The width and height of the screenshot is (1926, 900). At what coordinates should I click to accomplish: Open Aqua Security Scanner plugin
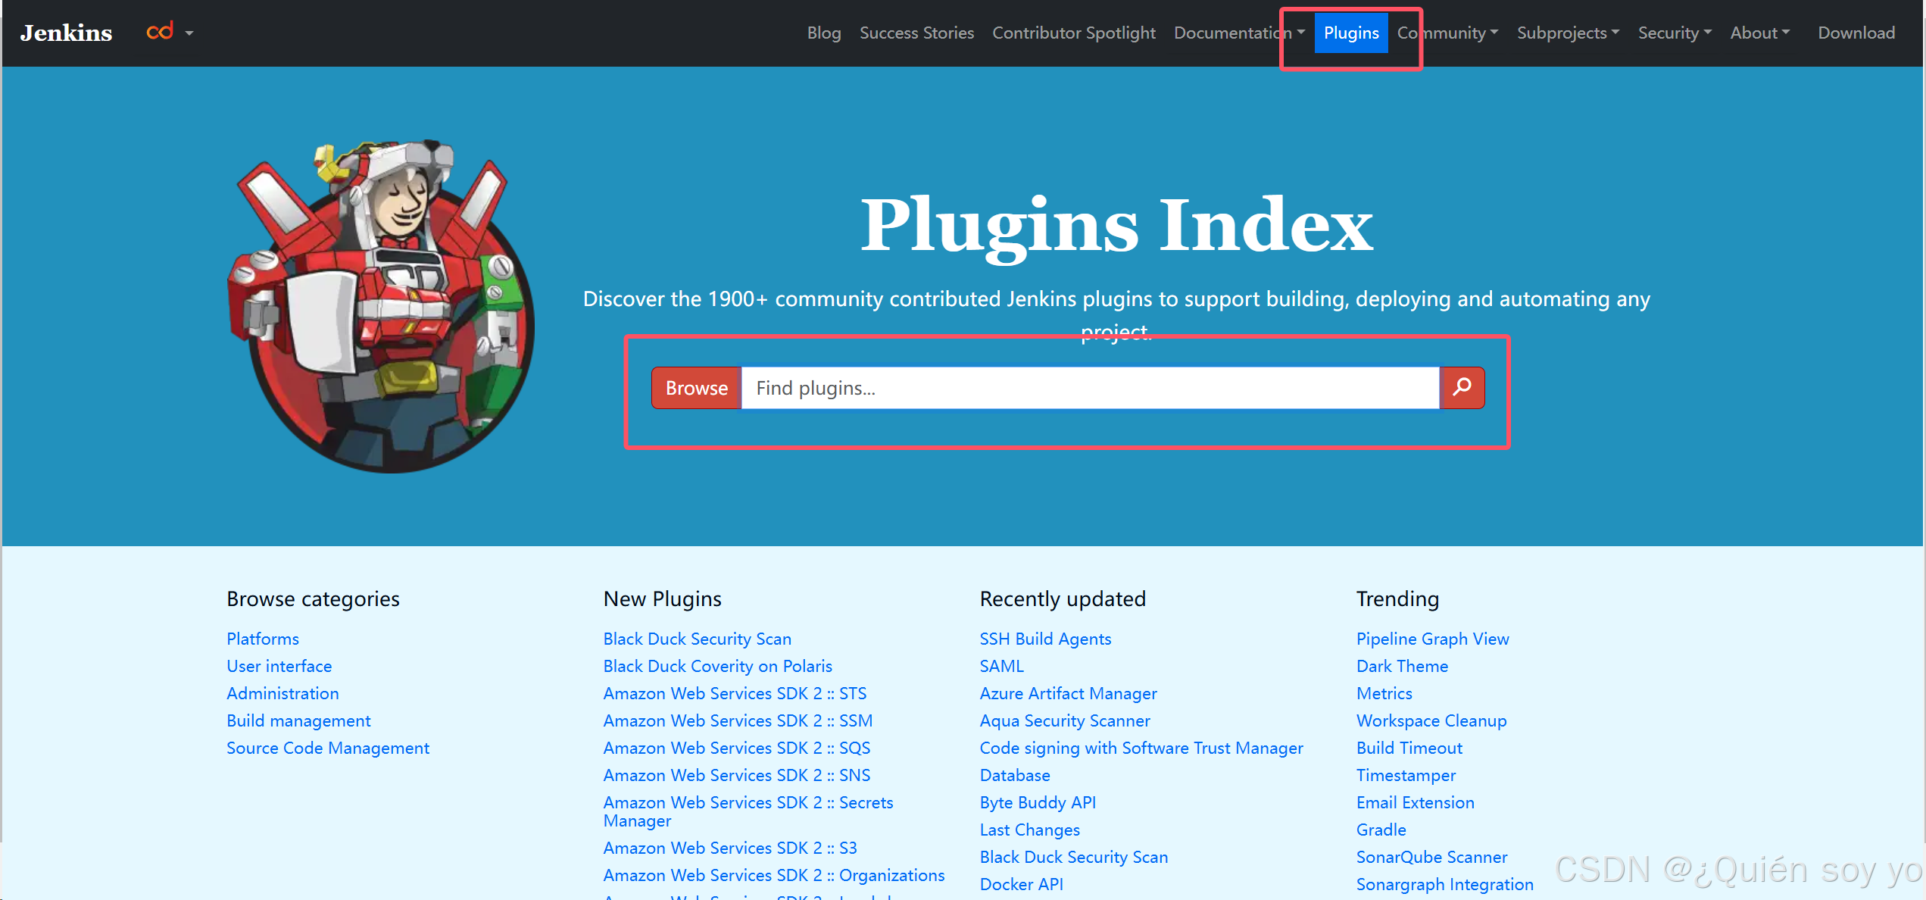(1065, 720)
